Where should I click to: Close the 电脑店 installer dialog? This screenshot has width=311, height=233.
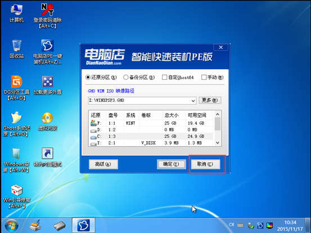tap(221, 47)
